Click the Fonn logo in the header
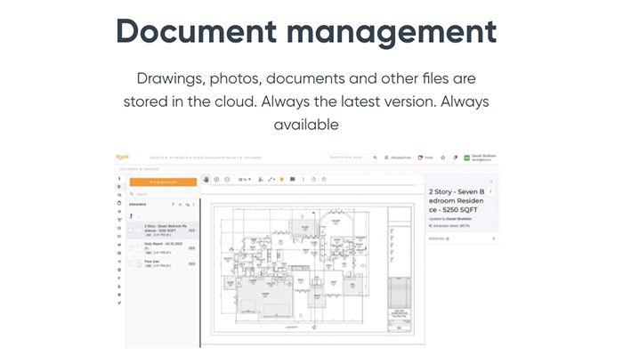Viewport: 623px width, 356px height. click(x=123, y=157)
